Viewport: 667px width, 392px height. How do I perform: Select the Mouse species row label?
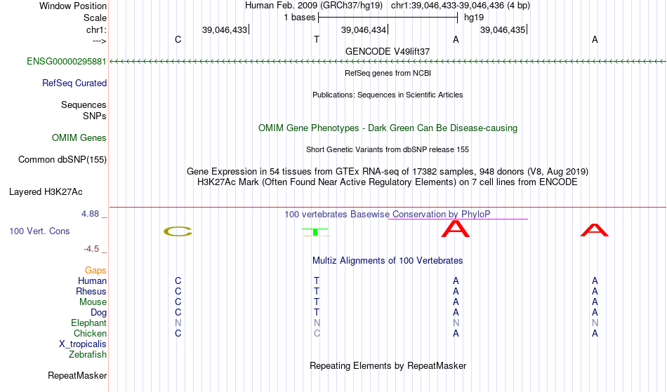tap(93, 302)
